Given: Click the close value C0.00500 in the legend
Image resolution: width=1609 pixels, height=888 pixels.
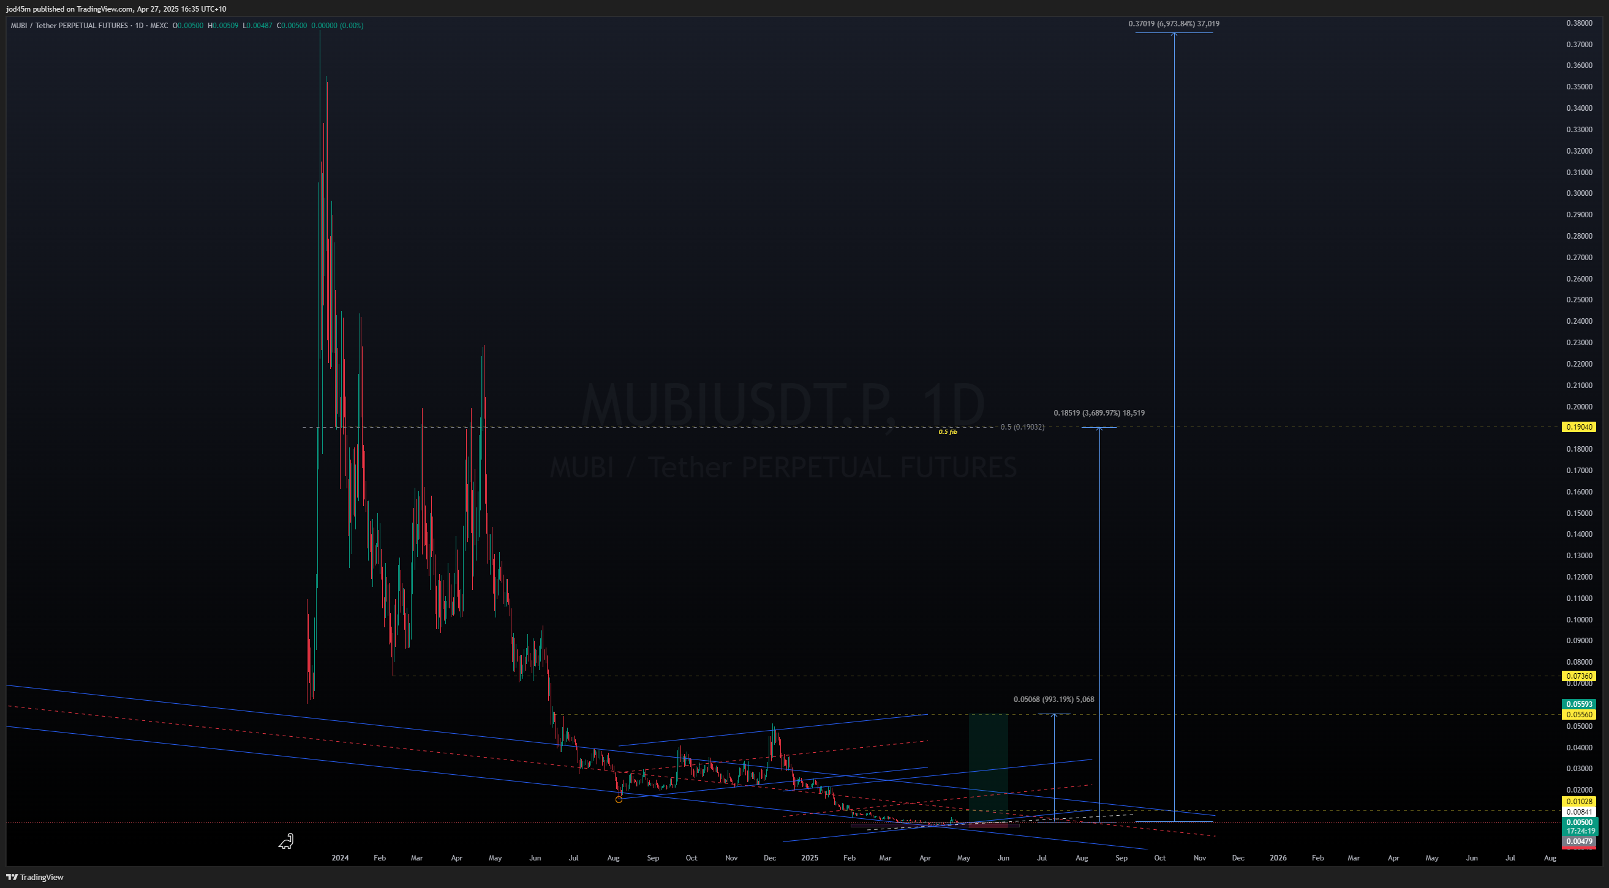Looking at the screenshot, I should pos(292,26).
